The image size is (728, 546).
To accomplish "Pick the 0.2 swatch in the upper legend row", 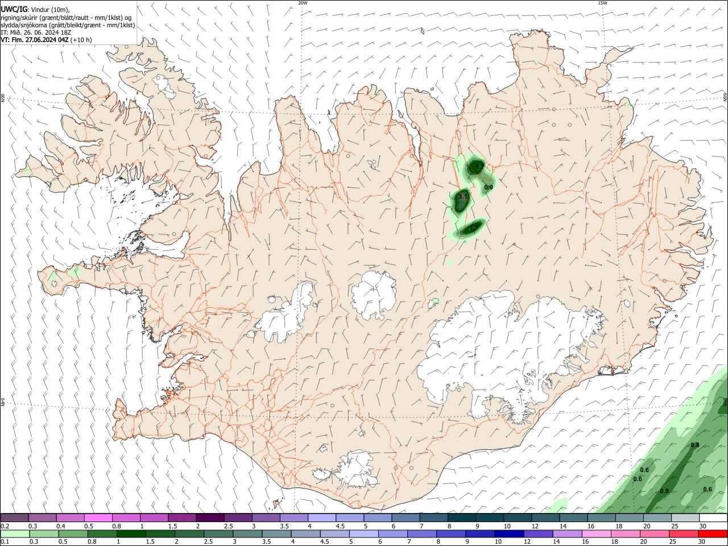I will [x=14, y=518].
